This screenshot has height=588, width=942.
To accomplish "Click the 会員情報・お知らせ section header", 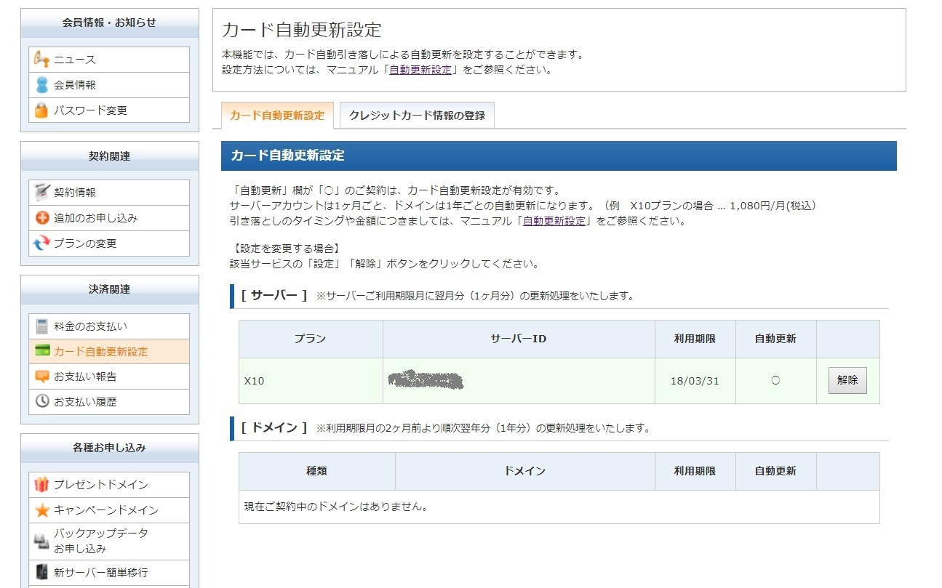I will (x=110, y=23).
